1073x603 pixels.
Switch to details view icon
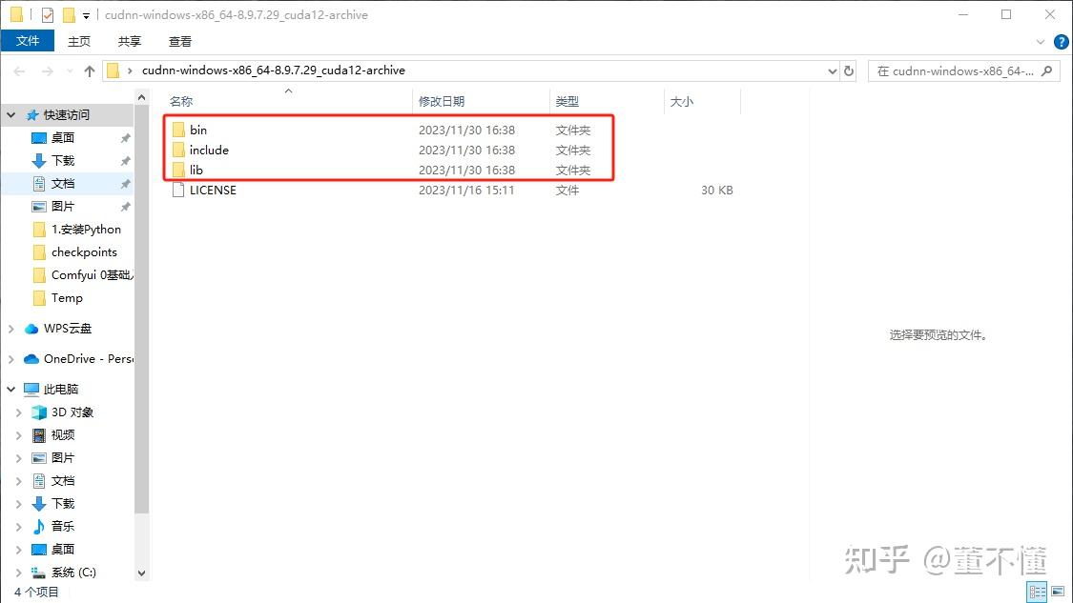(1038, 592)
